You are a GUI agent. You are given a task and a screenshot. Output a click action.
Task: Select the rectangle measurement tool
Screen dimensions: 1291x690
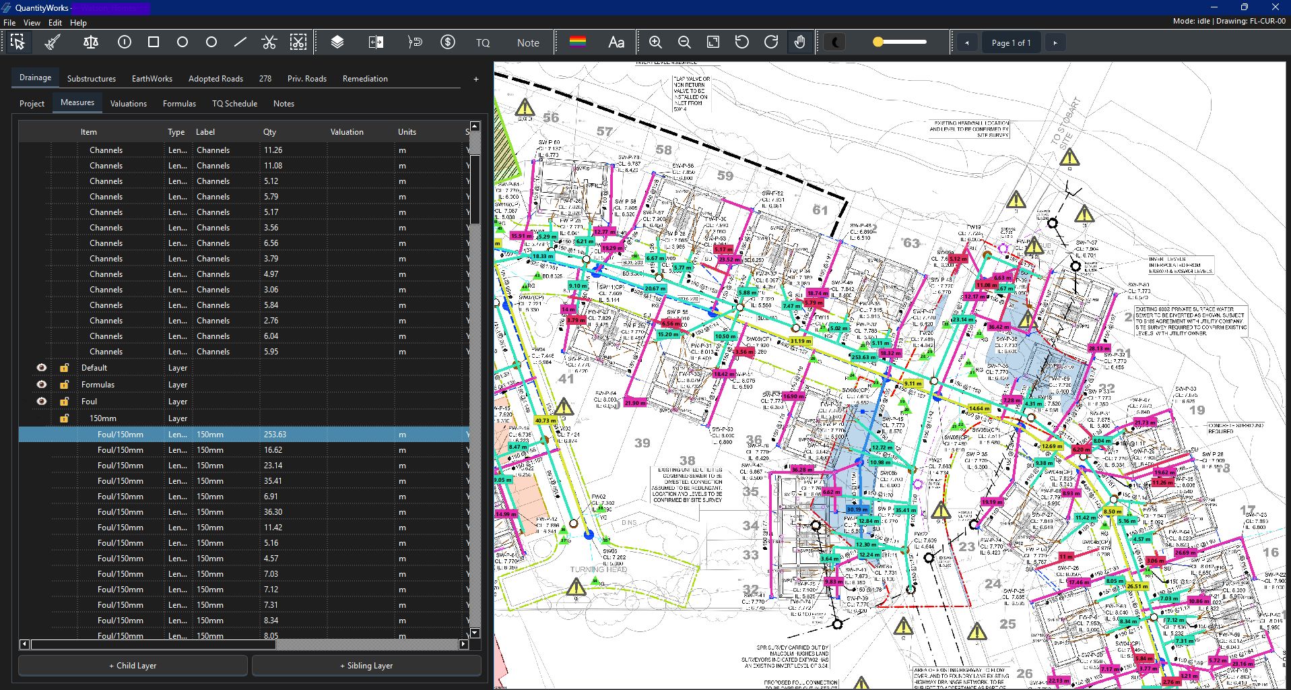point(153,42)
